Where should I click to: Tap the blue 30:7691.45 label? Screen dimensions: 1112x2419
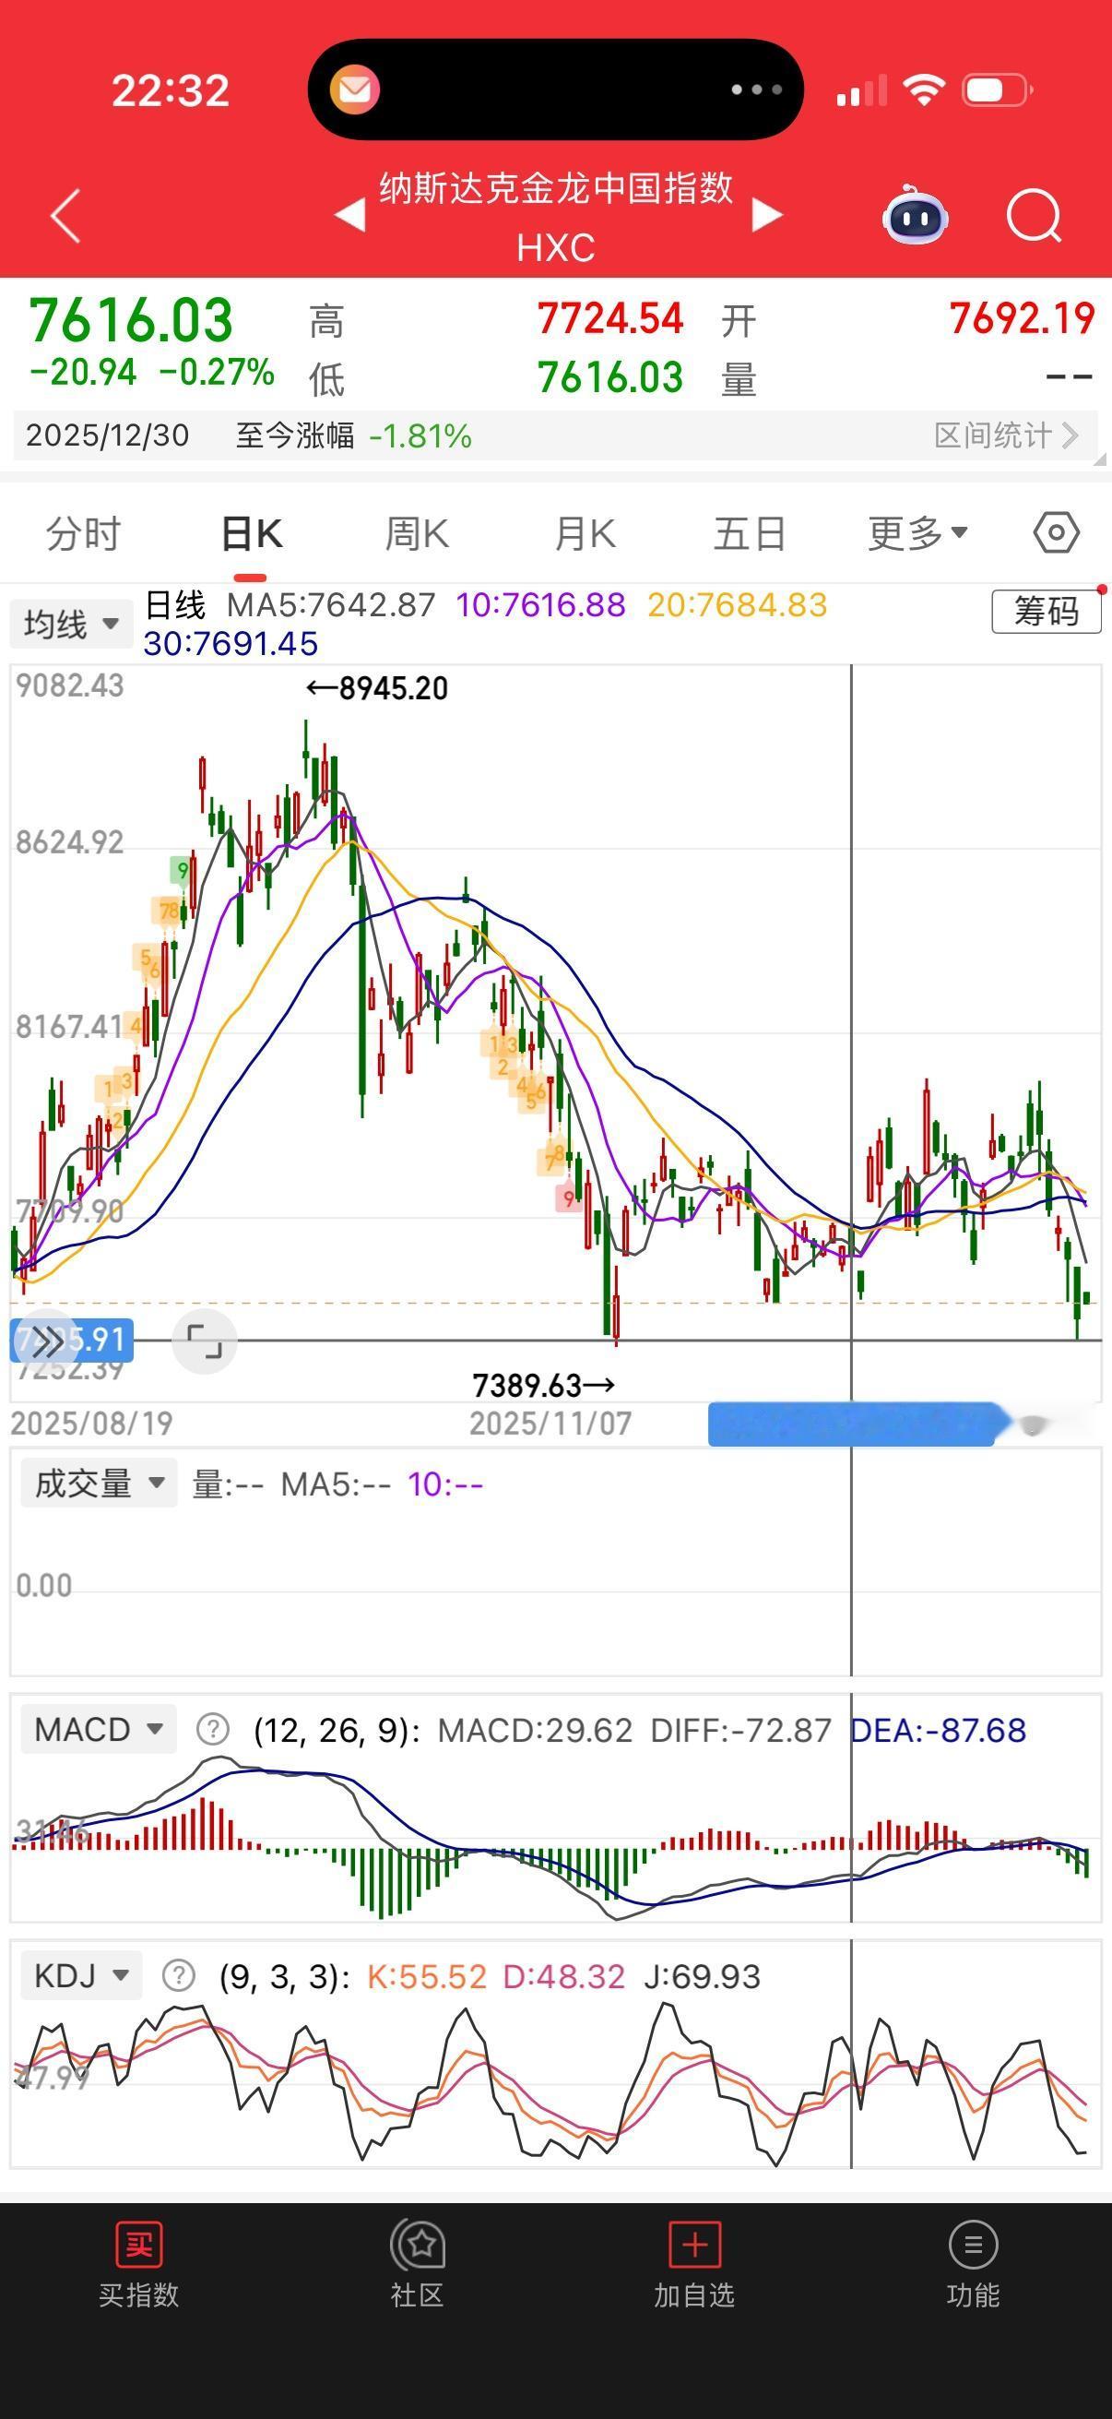(231, 643)
